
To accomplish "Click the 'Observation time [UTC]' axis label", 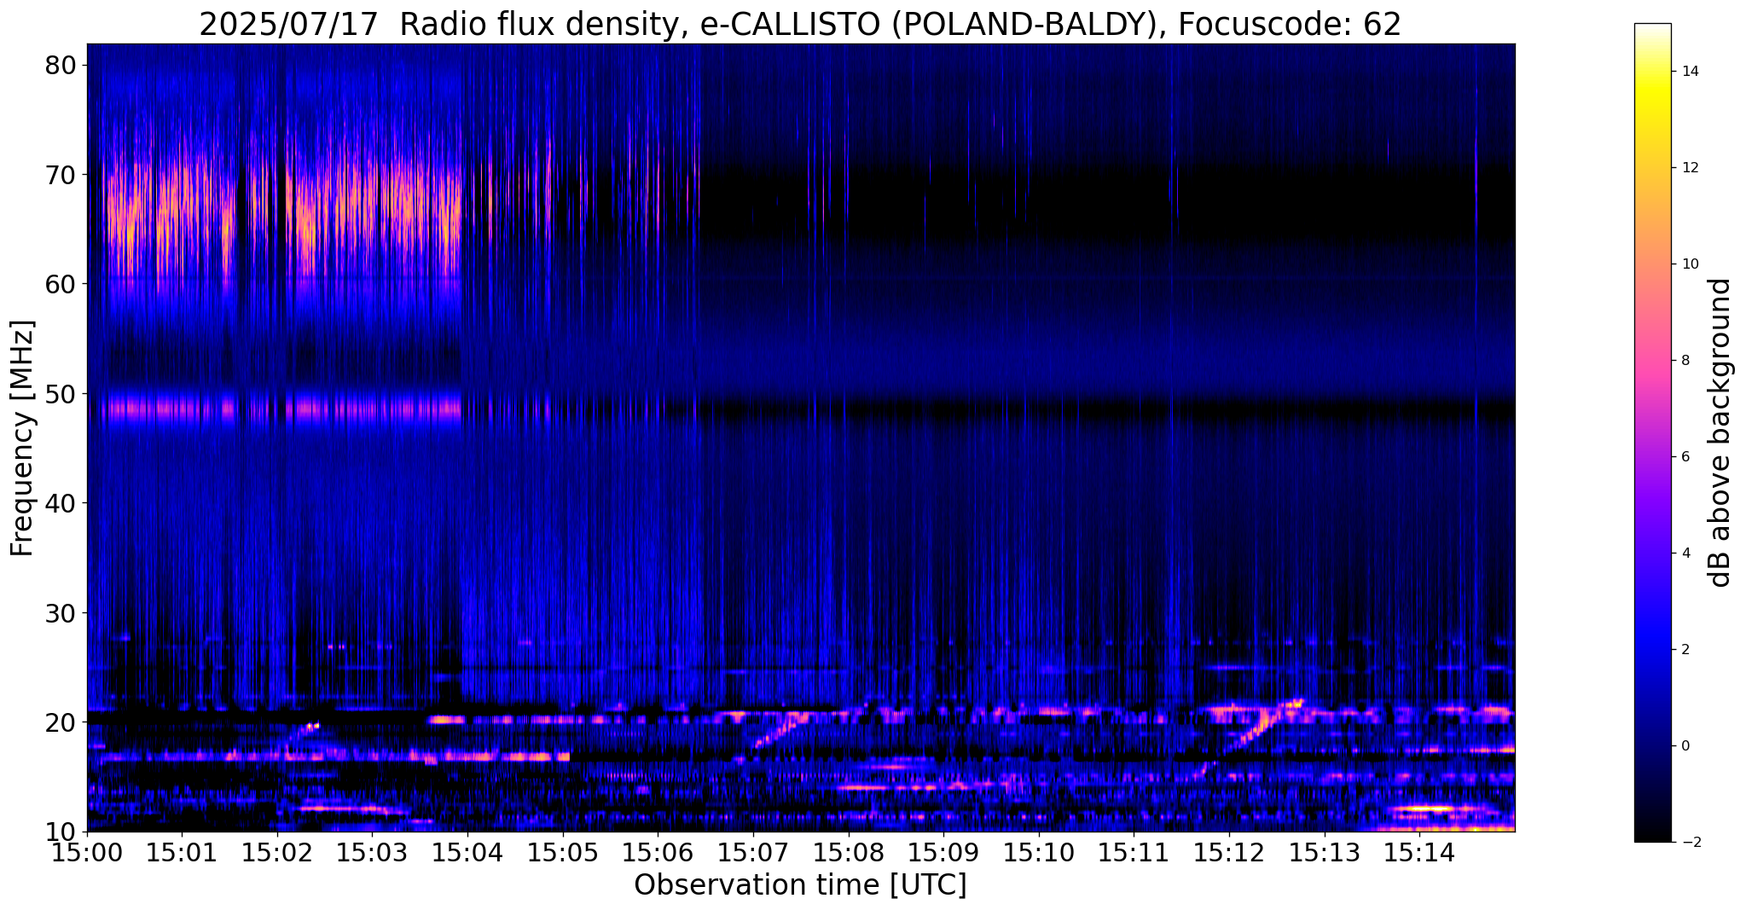I will (x=800, y=885).
